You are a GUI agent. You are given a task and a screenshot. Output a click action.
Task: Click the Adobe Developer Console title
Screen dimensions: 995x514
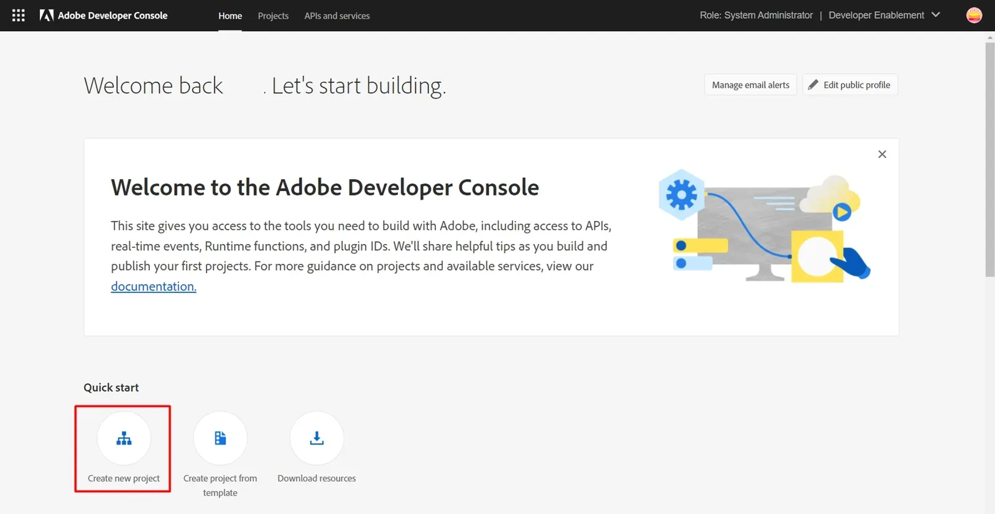(x=113, y=16)
